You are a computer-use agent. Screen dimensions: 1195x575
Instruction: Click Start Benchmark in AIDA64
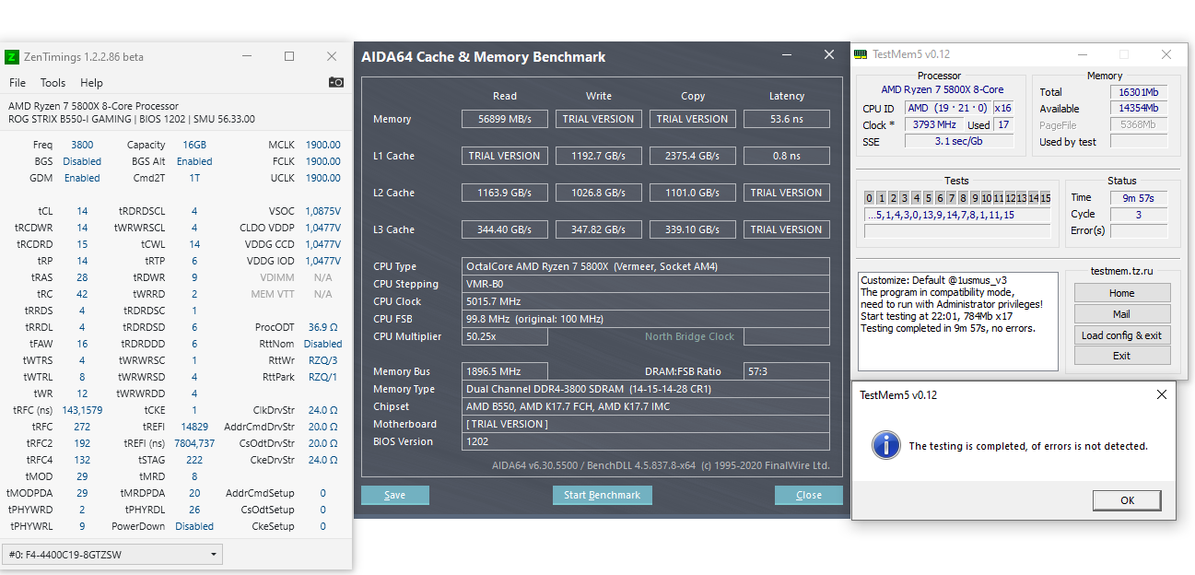(603, 495)
